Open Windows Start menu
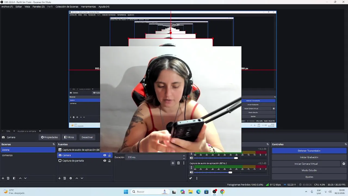348x196 pixels. [x=126, y=192]
